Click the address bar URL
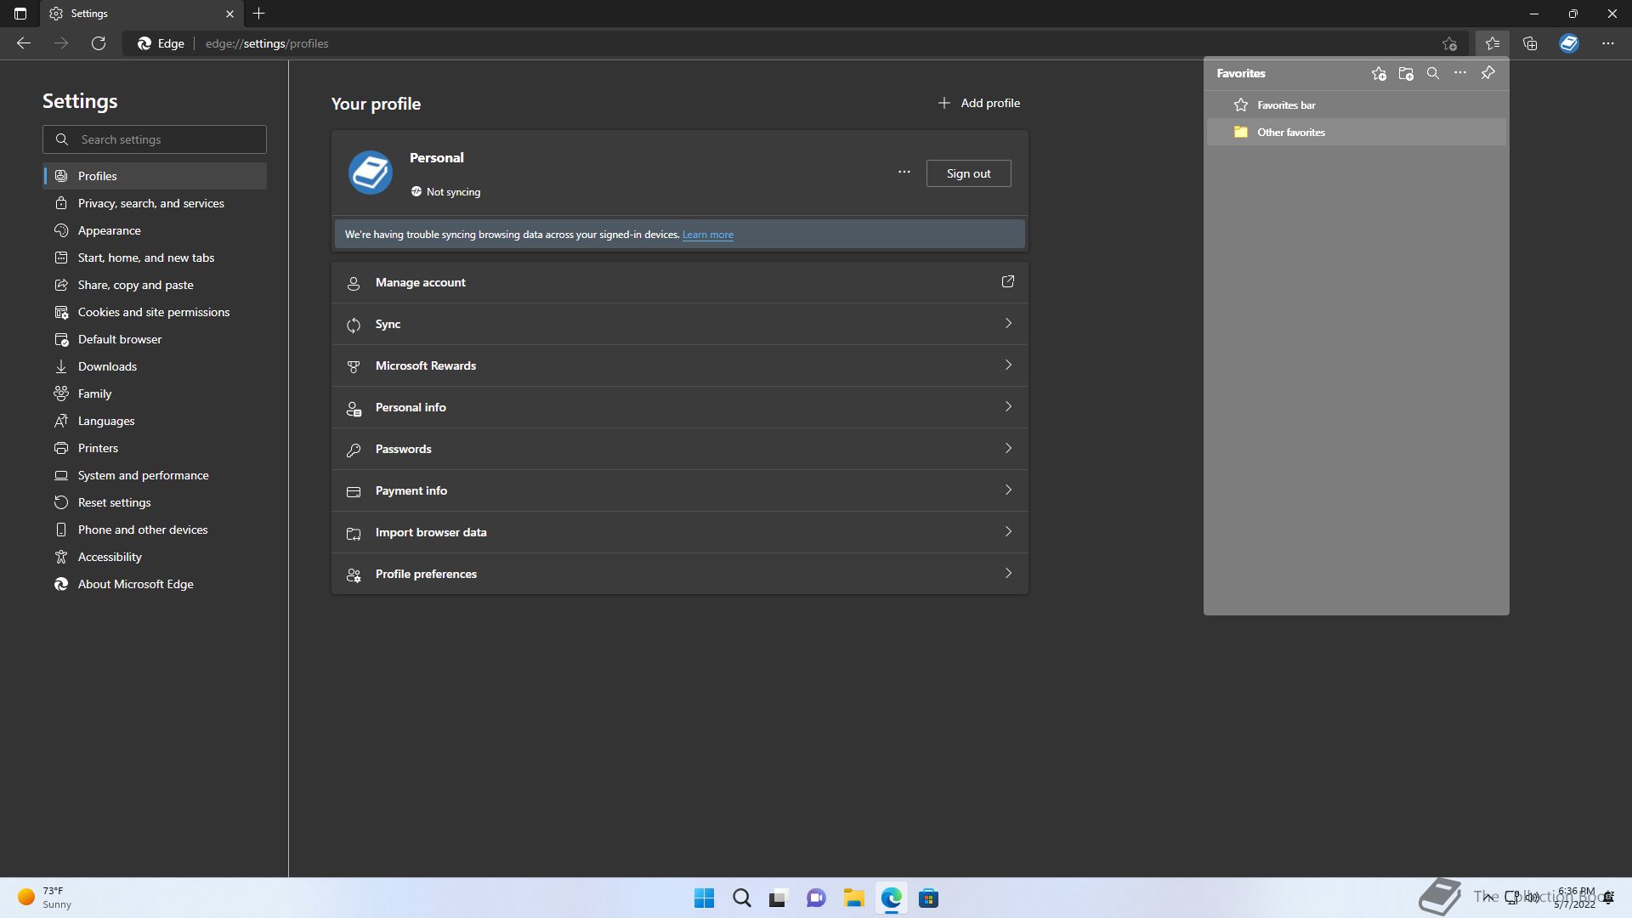Image resolution: width=1632 pixels, height=918 pixels. [267, 43]
